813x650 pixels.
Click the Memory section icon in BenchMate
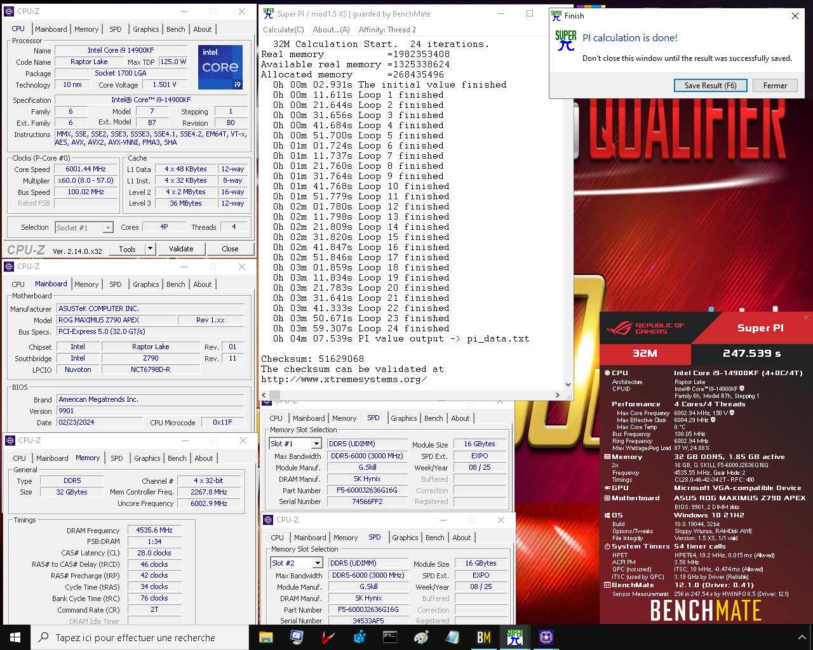[607, 456]
